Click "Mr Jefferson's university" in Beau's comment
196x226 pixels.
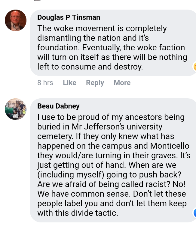[121, 126]
